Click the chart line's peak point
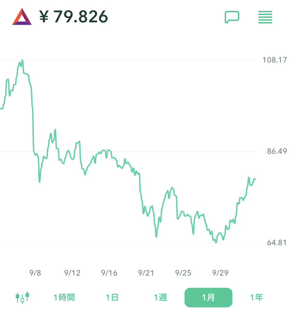Image resolution: width=289 pixels, height=314 pixels. pos(22,60)
